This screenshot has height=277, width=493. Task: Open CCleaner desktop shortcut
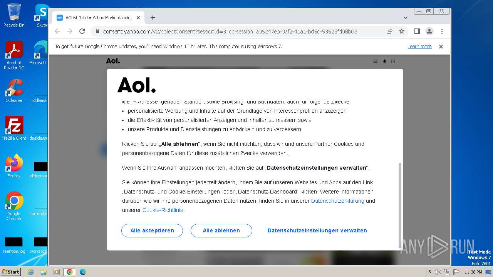tap(14, 91)
